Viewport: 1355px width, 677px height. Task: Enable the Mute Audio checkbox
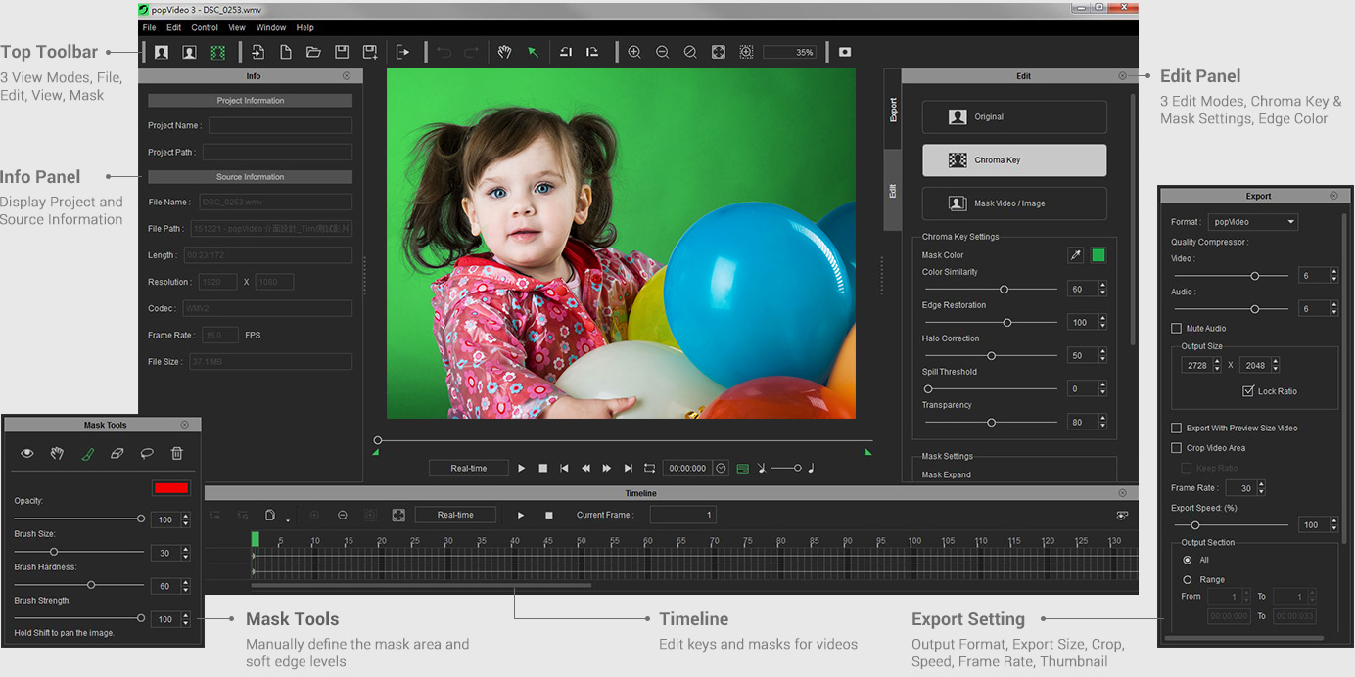click(1177, 328)
